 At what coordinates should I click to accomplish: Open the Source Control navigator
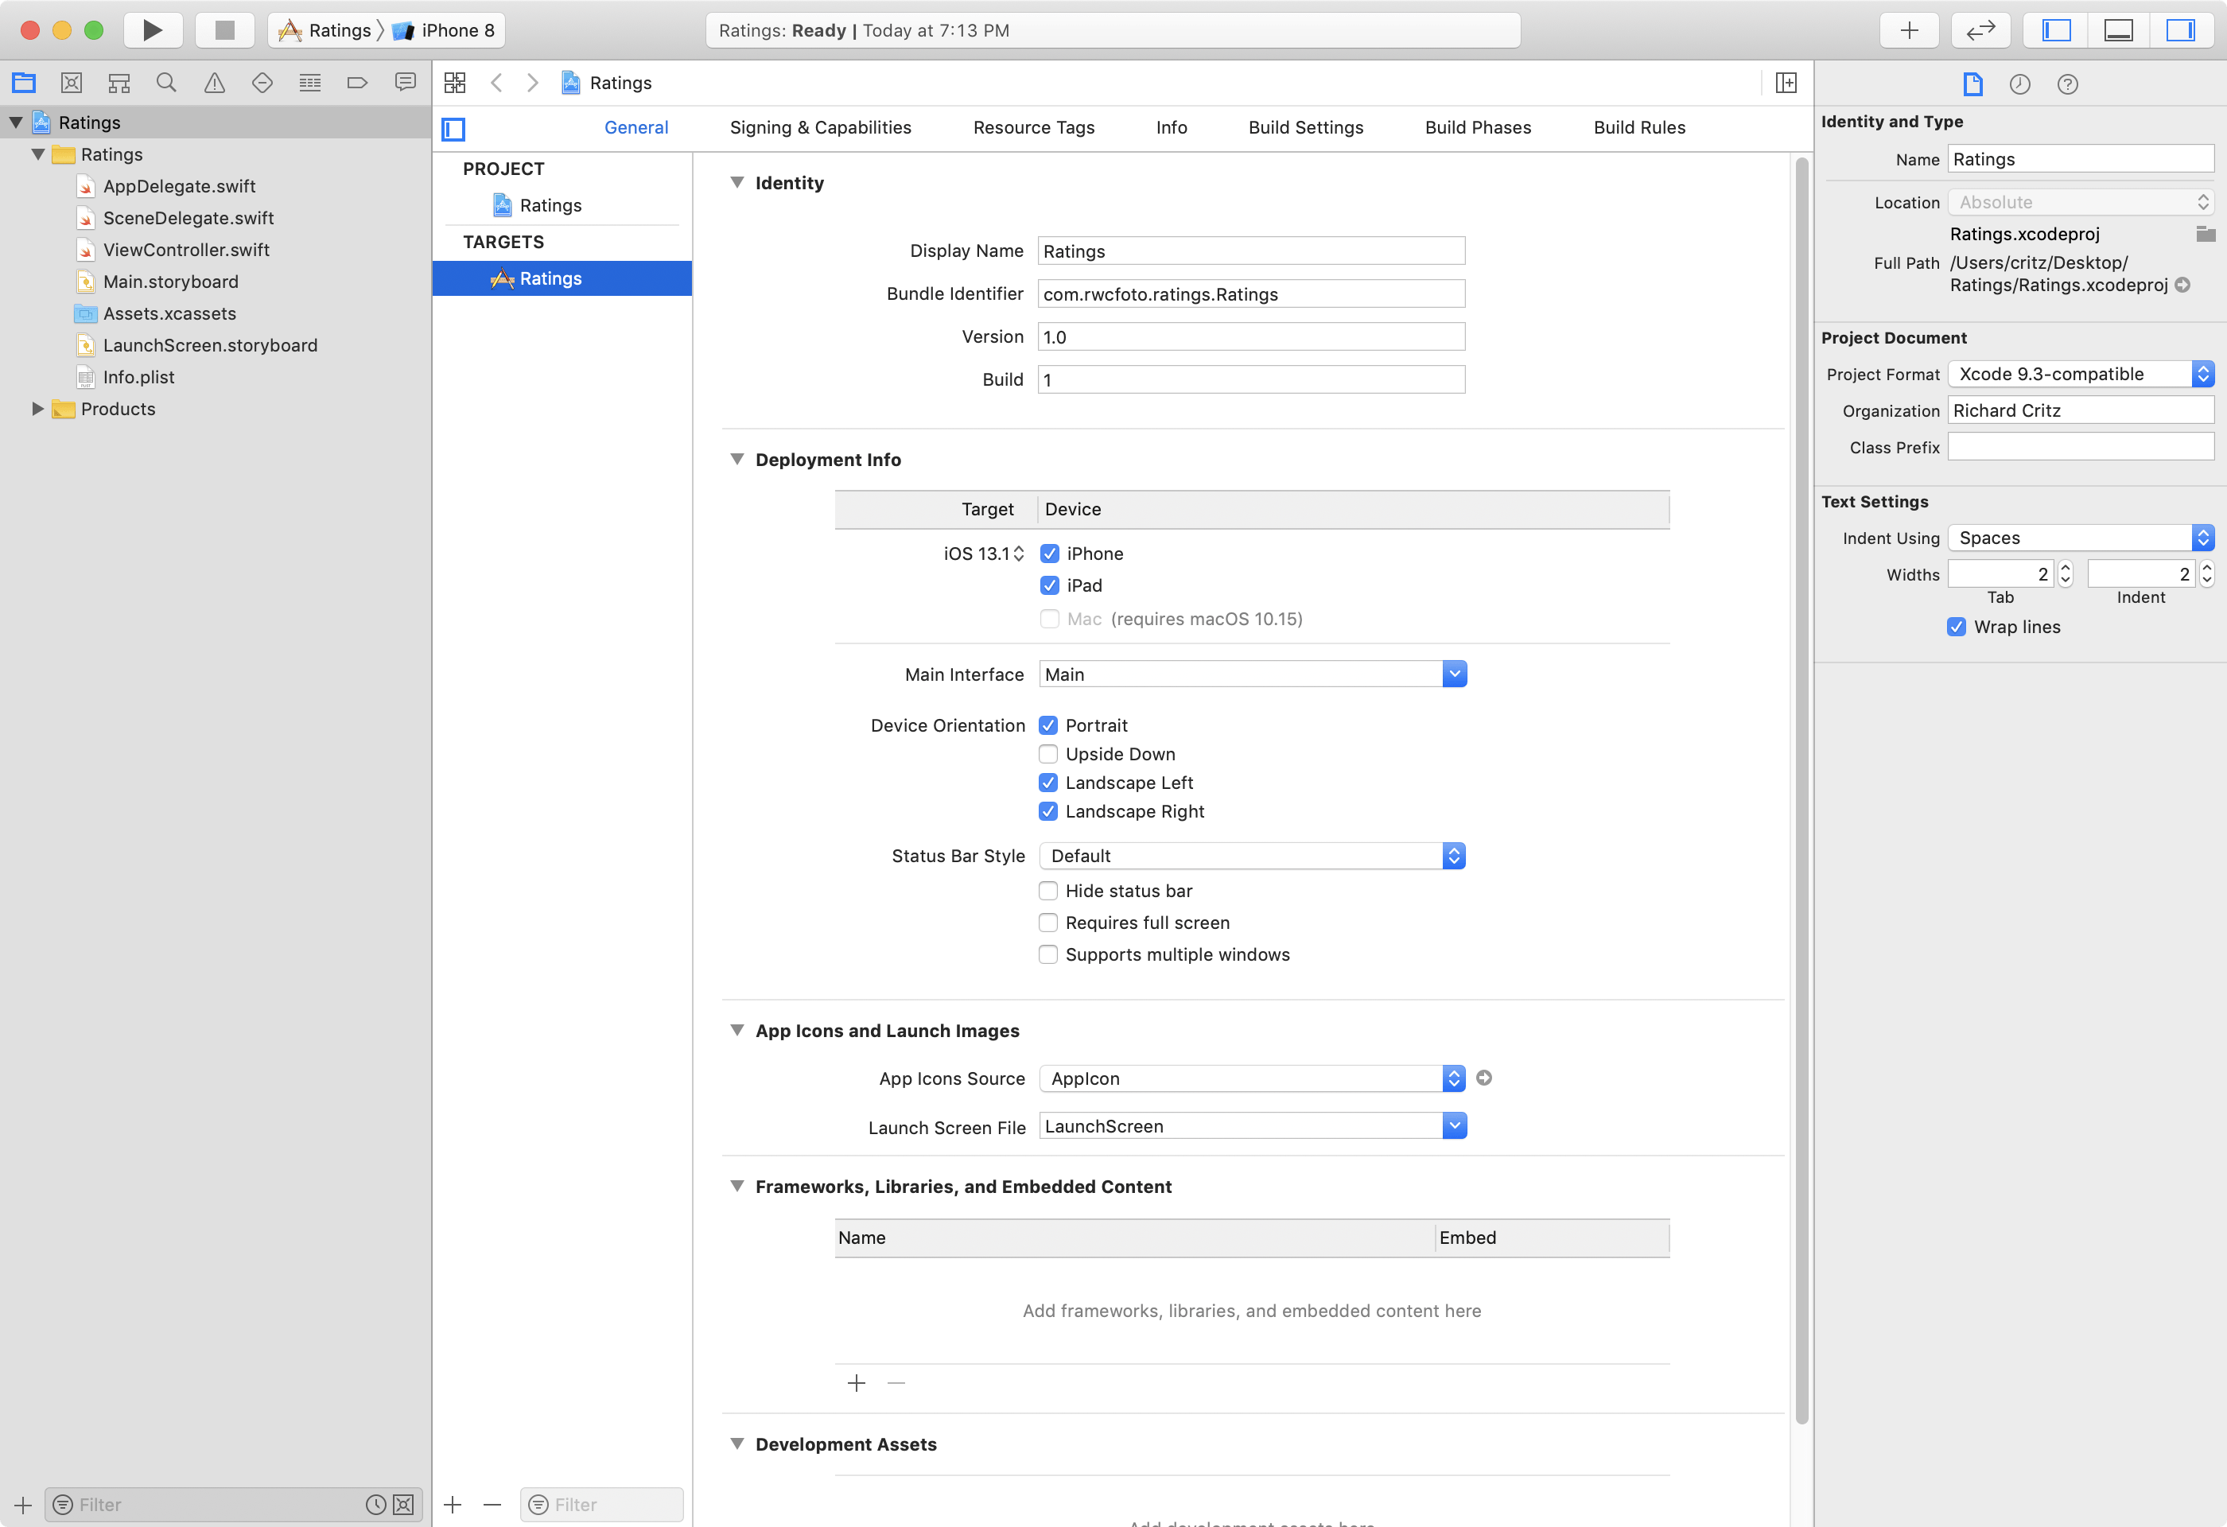(71, 83)
